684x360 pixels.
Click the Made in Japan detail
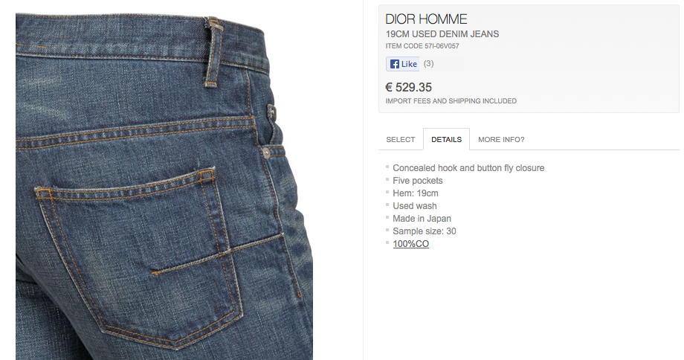pos(422,219)
